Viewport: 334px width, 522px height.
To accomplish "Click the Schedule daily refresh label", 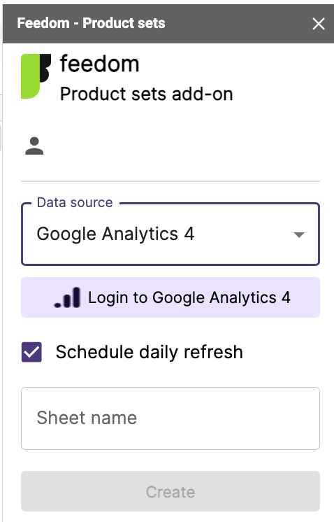I will (x=150, y=352).
